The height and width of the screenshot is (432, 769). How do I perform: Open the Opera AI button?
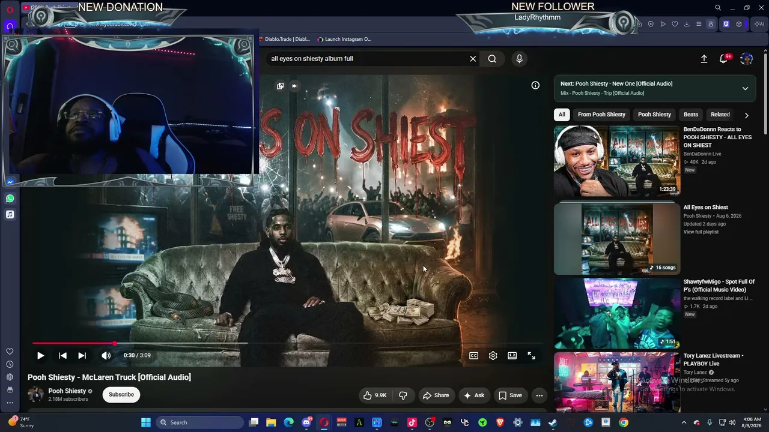click(x=759, y=24)
